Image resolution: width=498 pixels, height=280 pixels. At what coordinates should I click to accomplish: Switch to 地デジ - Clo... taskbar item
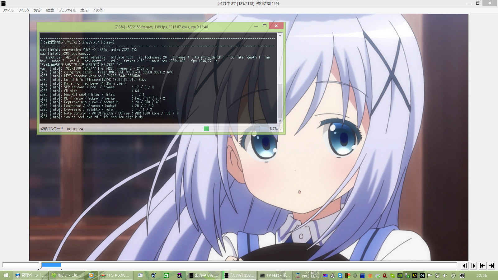[67, 275]
